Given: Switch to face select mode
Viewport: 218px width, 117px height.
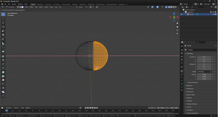Looking at the screenshot, I should 23,7.
